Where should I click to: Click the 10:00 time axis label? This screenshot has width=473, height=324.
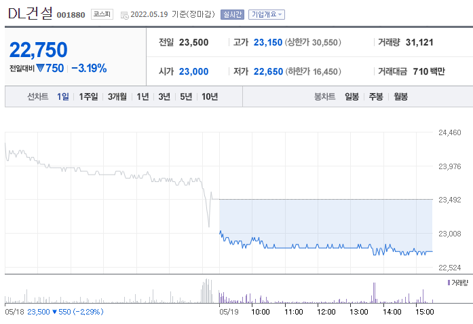[x=261, y=312]
